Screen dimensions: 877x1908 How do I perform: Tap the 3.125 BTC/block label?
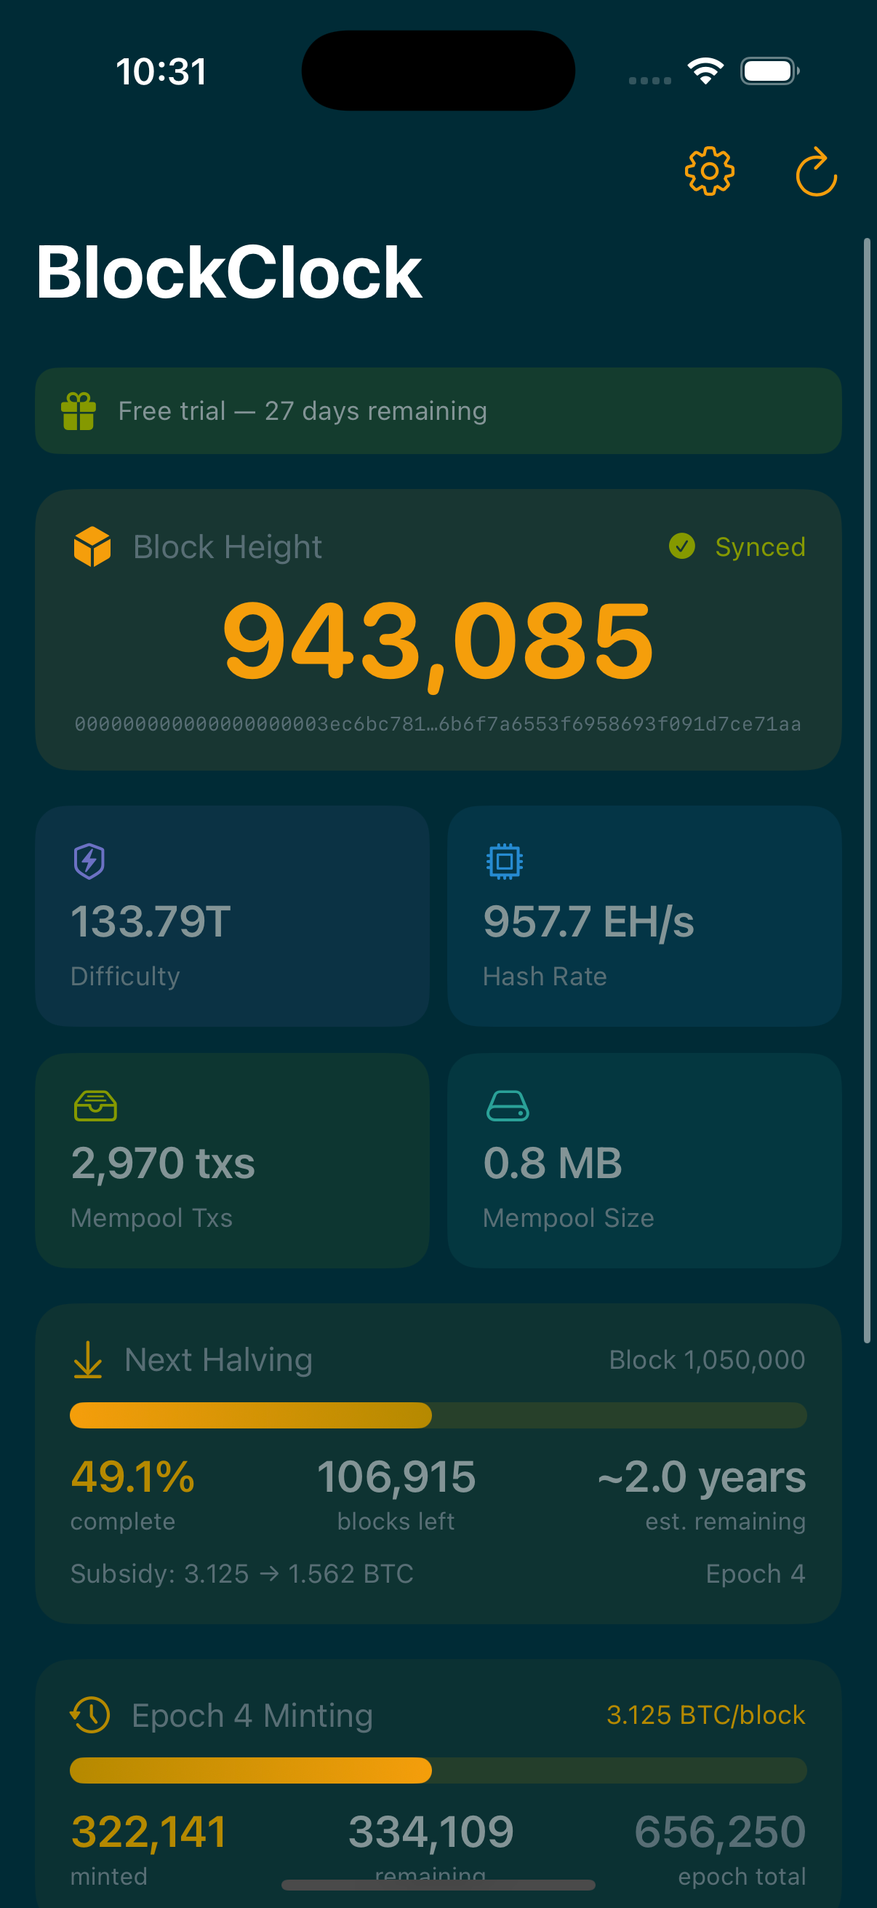[706, 1714]
